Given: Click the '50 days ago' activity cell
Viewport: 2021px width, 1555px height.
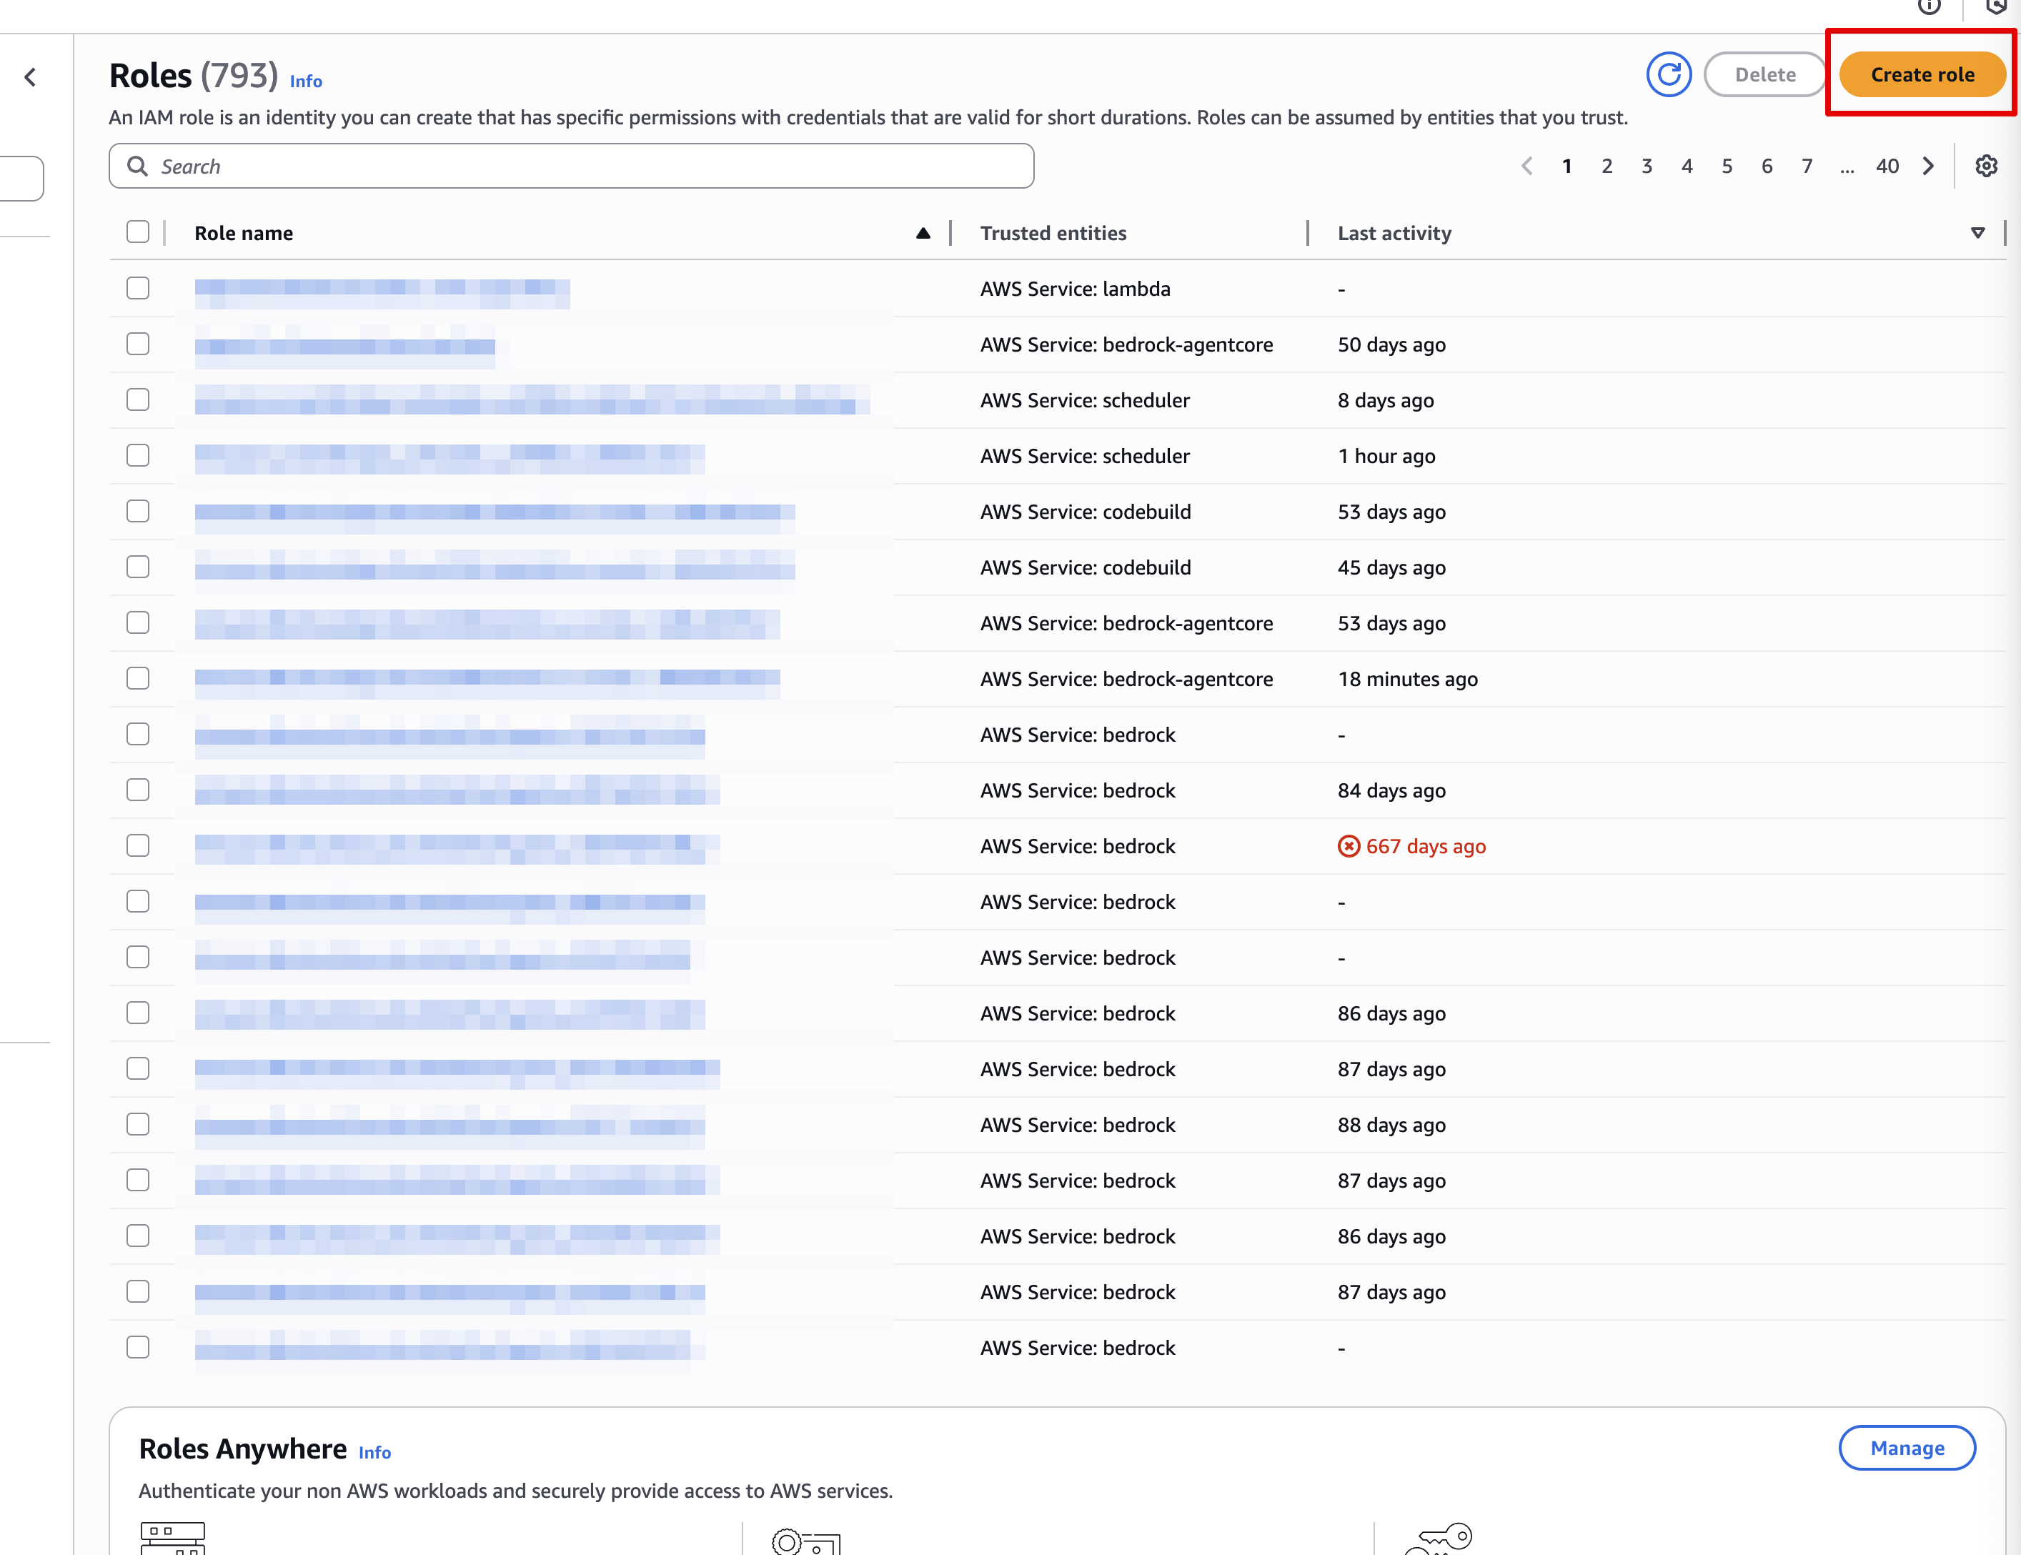Looking at the screenshot, I should tap(1391, 344).
